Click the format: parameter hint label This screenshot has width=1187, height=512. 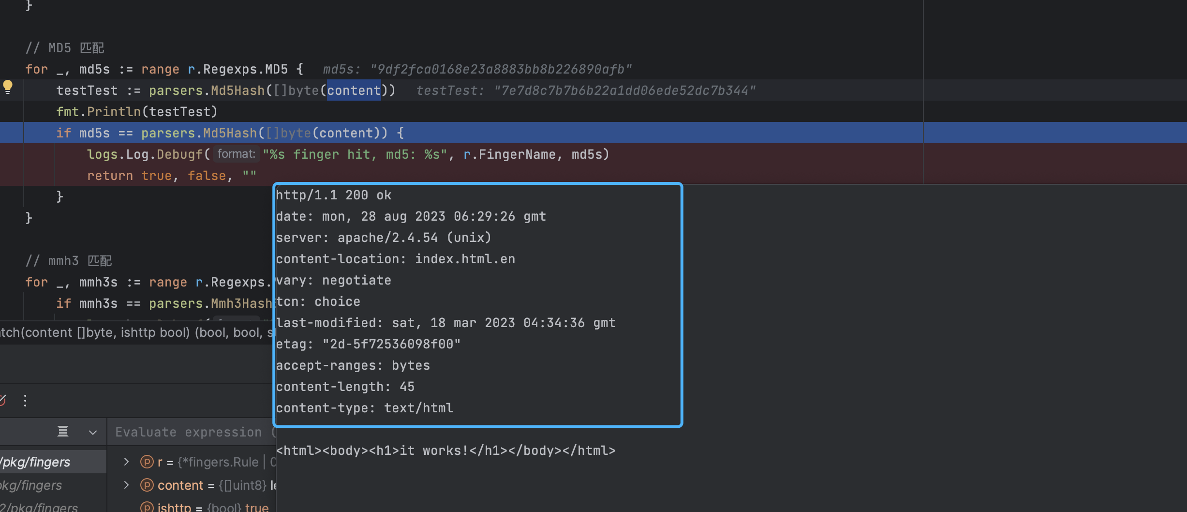(236, 153)
